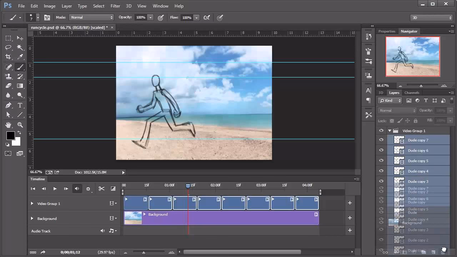457x257 pixels.
Task: Hide the Dude copy 7 layer
Action: pos(381,140)
